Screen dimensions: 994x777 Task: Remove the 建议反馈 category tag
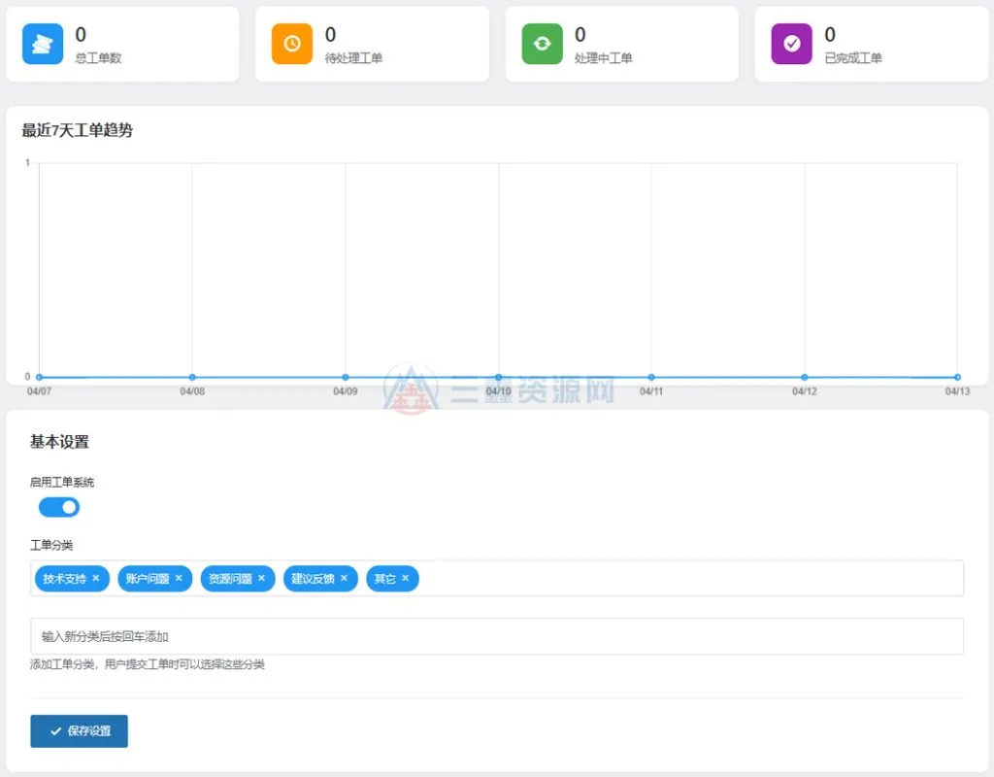[344, 579]
